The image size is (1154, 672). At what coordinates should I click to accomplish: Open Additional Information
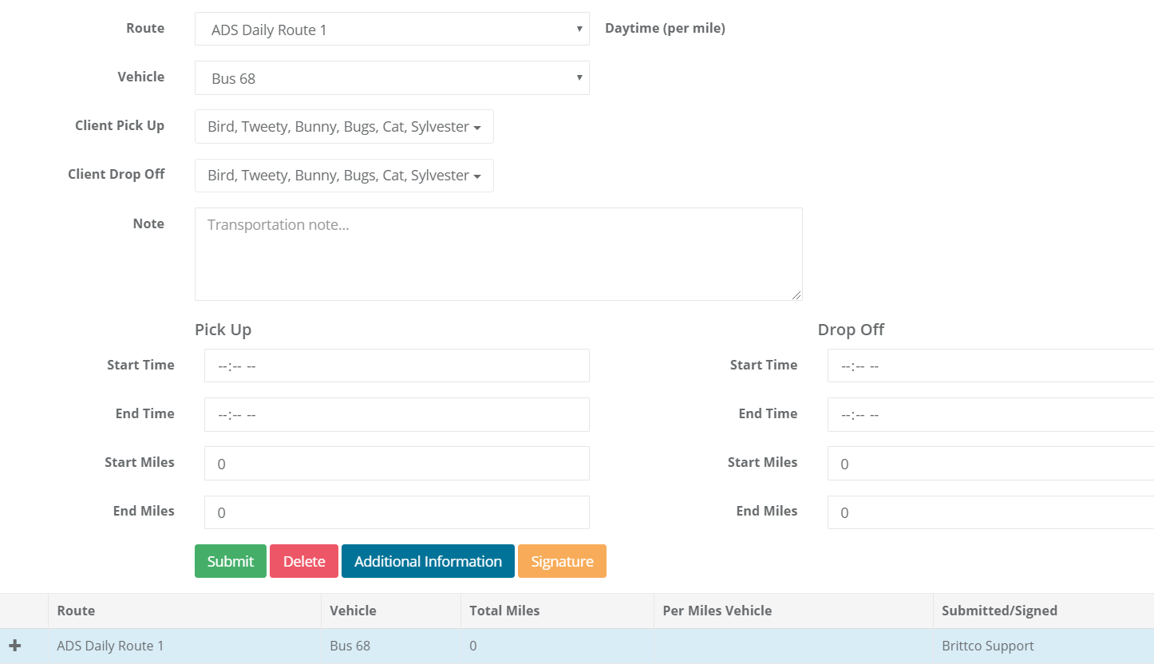[x=428, y=561]
